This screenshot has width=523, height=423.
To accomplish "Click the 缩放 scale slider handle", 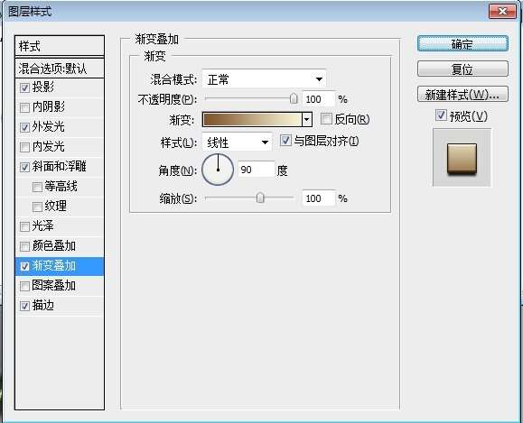I will [x=260, y=198].
